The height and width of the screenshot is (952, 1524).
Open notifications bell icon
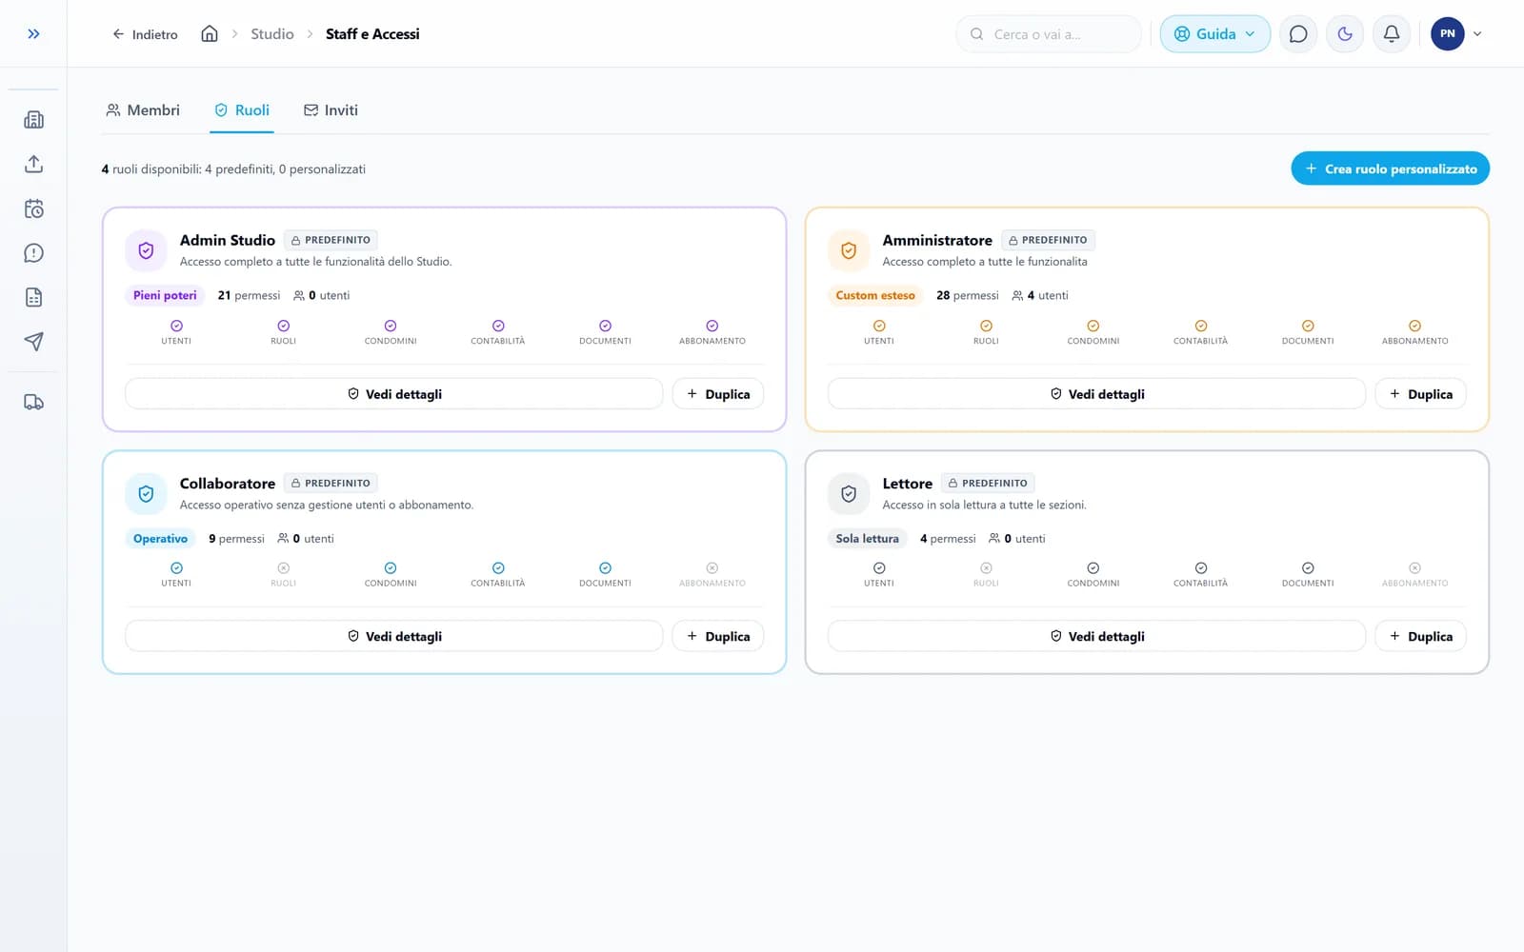tap(1392, 34)
